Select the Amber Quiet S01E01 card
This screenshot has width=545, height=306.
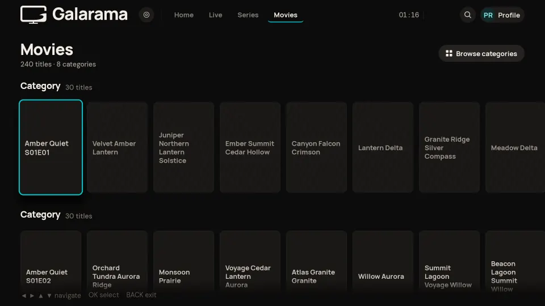pos(51,147)
